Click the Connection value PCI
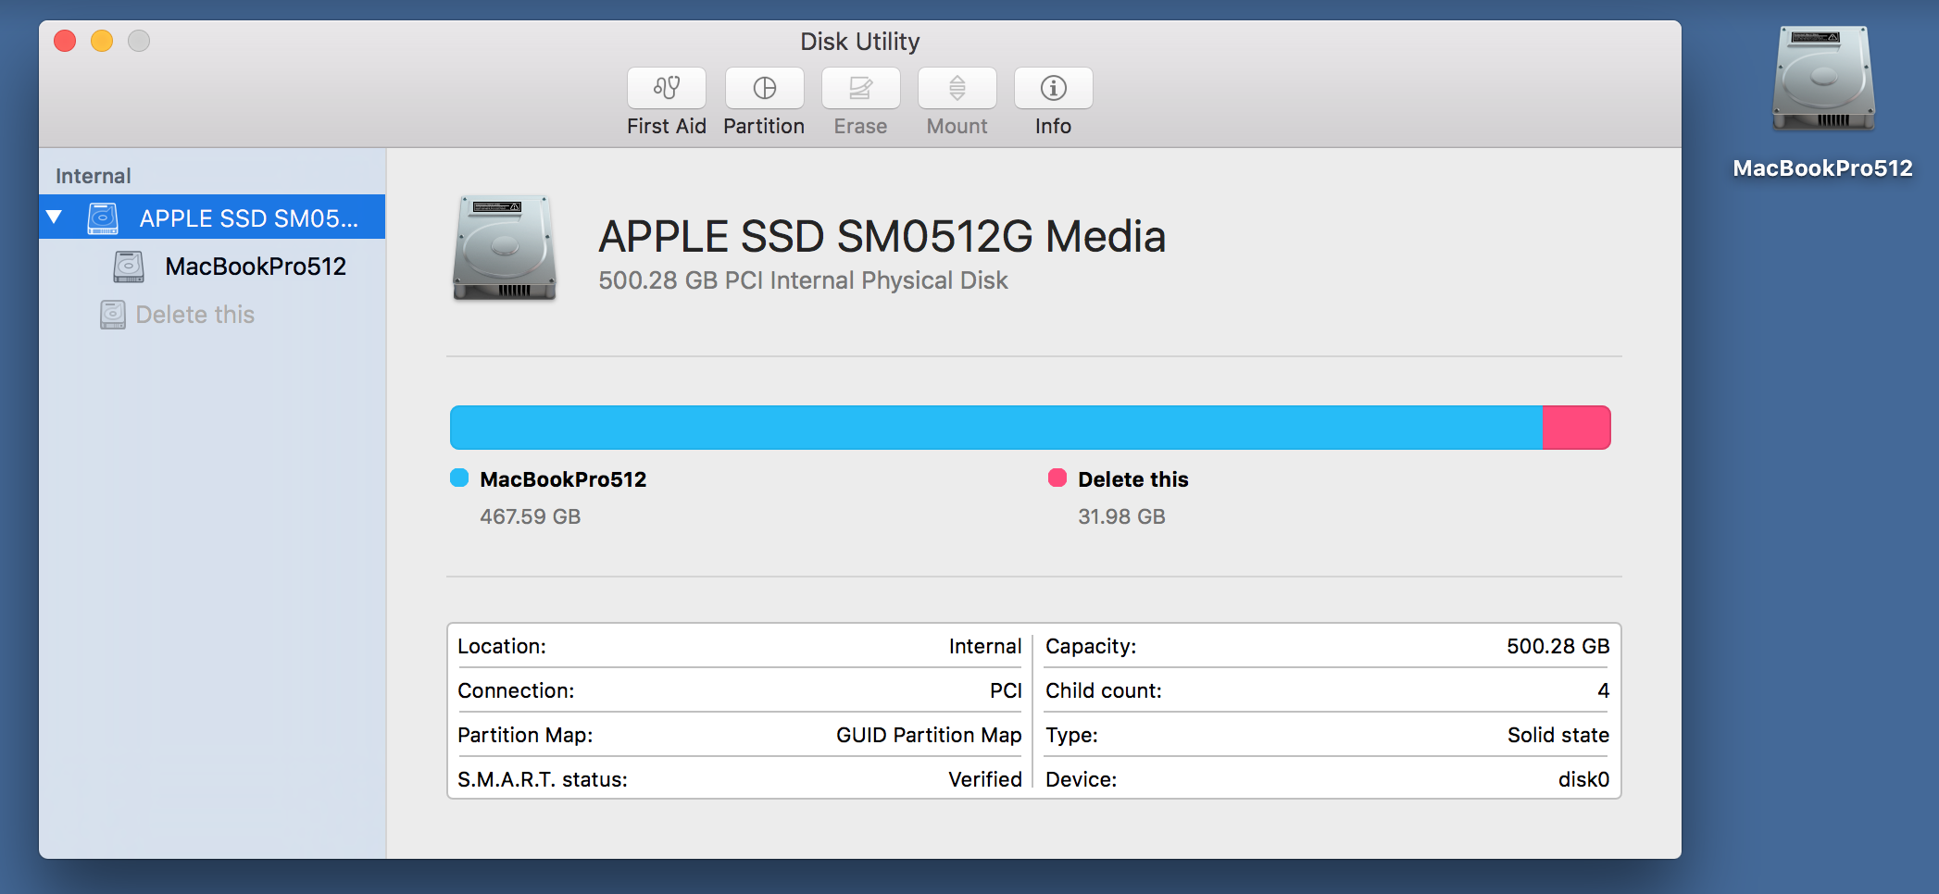1939x894 pixels. (1006, 690)
